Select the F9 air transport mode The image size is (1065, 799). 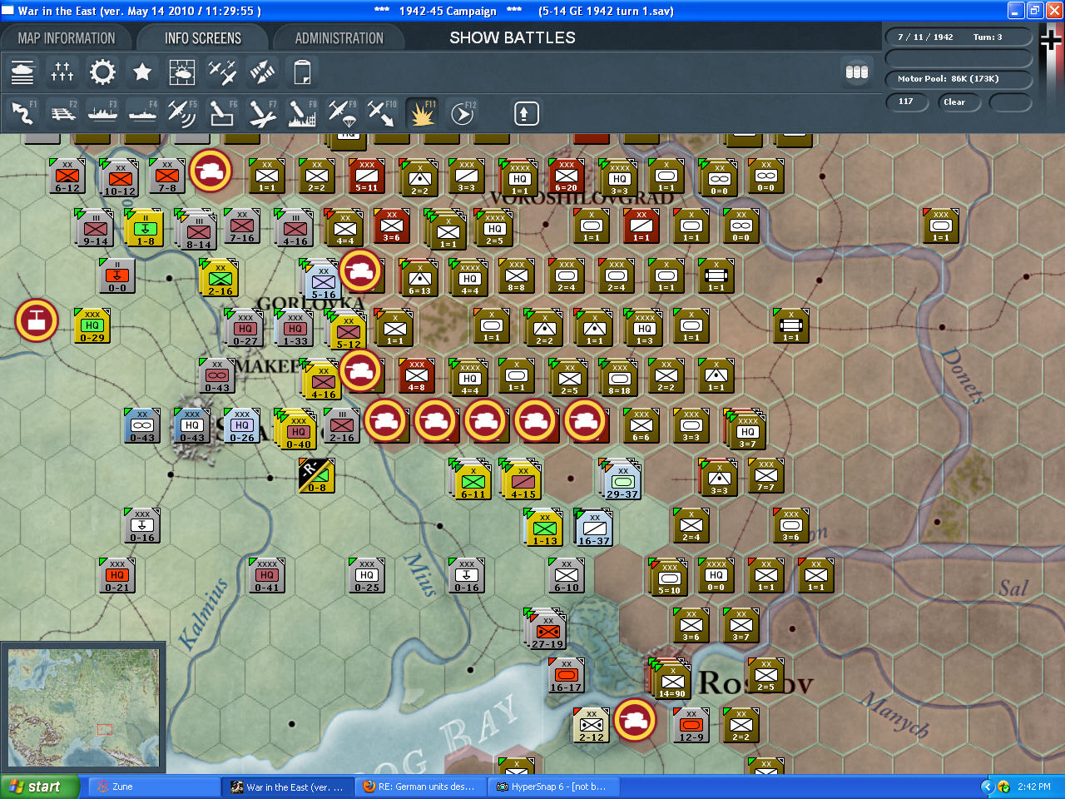point(342,113)
